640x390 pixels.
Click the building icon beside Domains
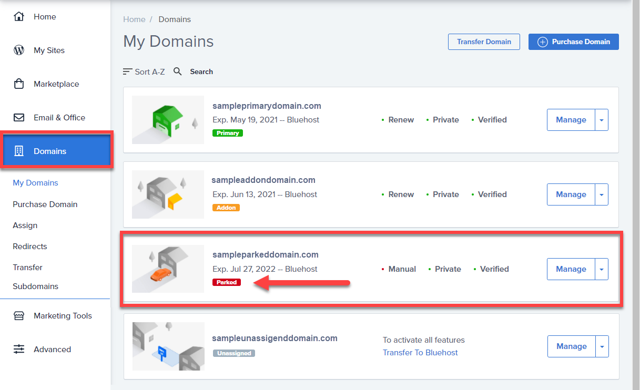[x=19, y=151]
